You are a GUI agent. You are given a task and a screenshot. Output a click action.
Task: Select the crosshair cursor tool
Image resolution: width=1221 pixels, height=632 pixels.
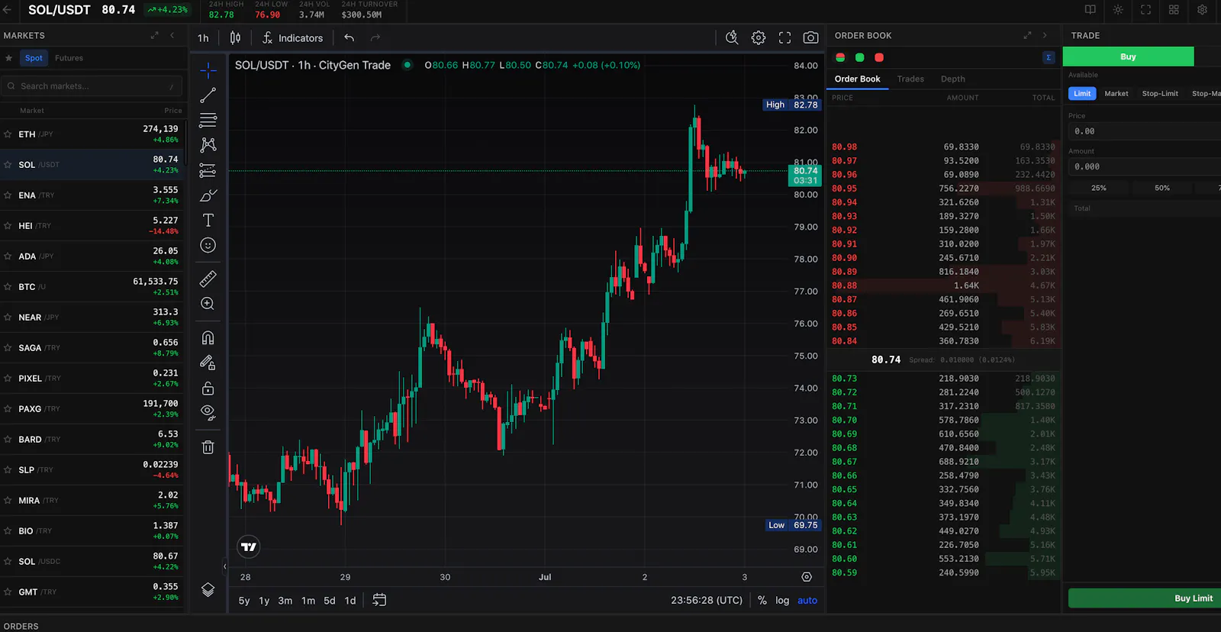click(x=208, y=70)
